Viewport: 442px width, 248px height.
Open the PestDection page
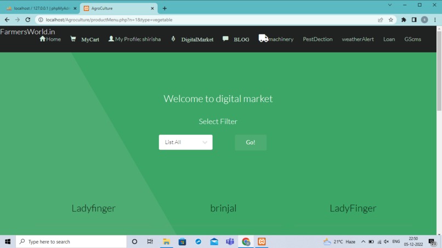click(318, 39)
